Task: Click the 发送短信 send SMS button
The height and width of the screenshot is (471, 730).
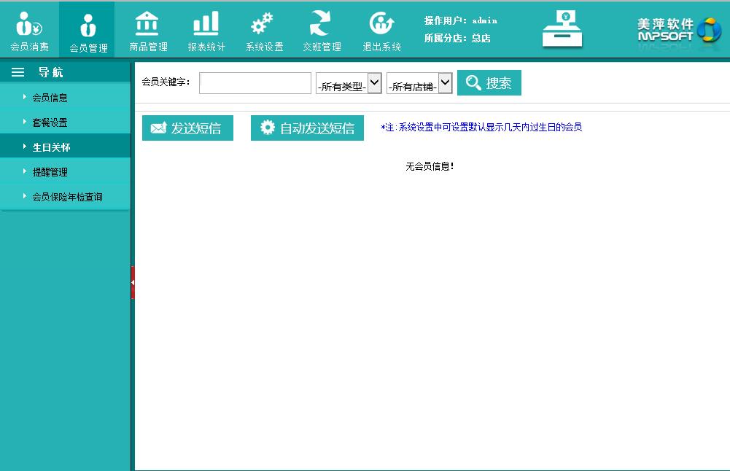Action: click(187, 128)
